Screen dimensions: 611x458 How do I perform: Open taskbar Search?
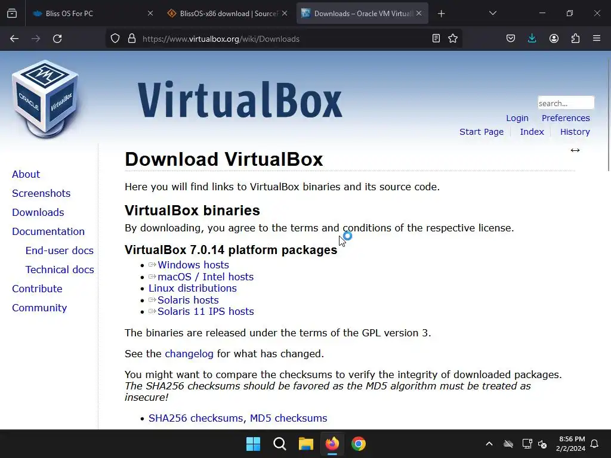coord(279,444)
